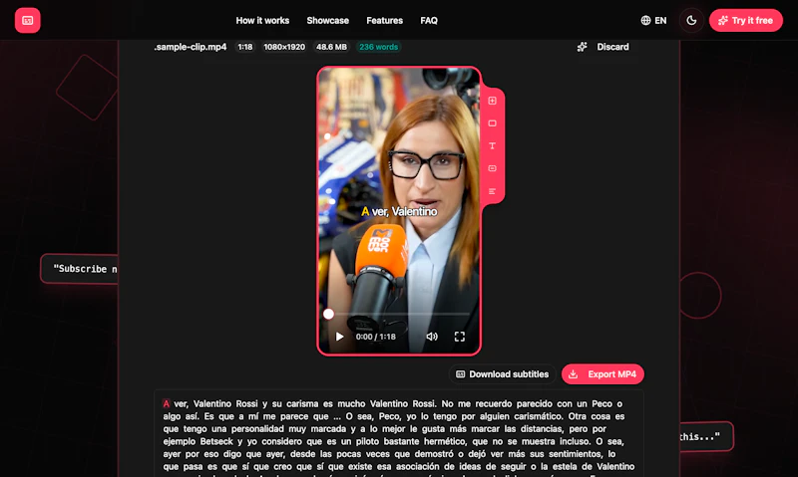Screen dimensions: 798x477
Task: Click the caption box icon on the video sidebar
Action: pos(492,168)
